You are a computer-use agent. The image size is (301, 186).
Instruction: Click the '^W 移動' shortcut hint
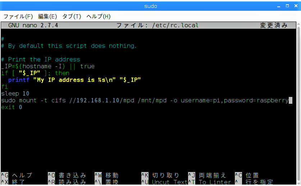(106, 175)
